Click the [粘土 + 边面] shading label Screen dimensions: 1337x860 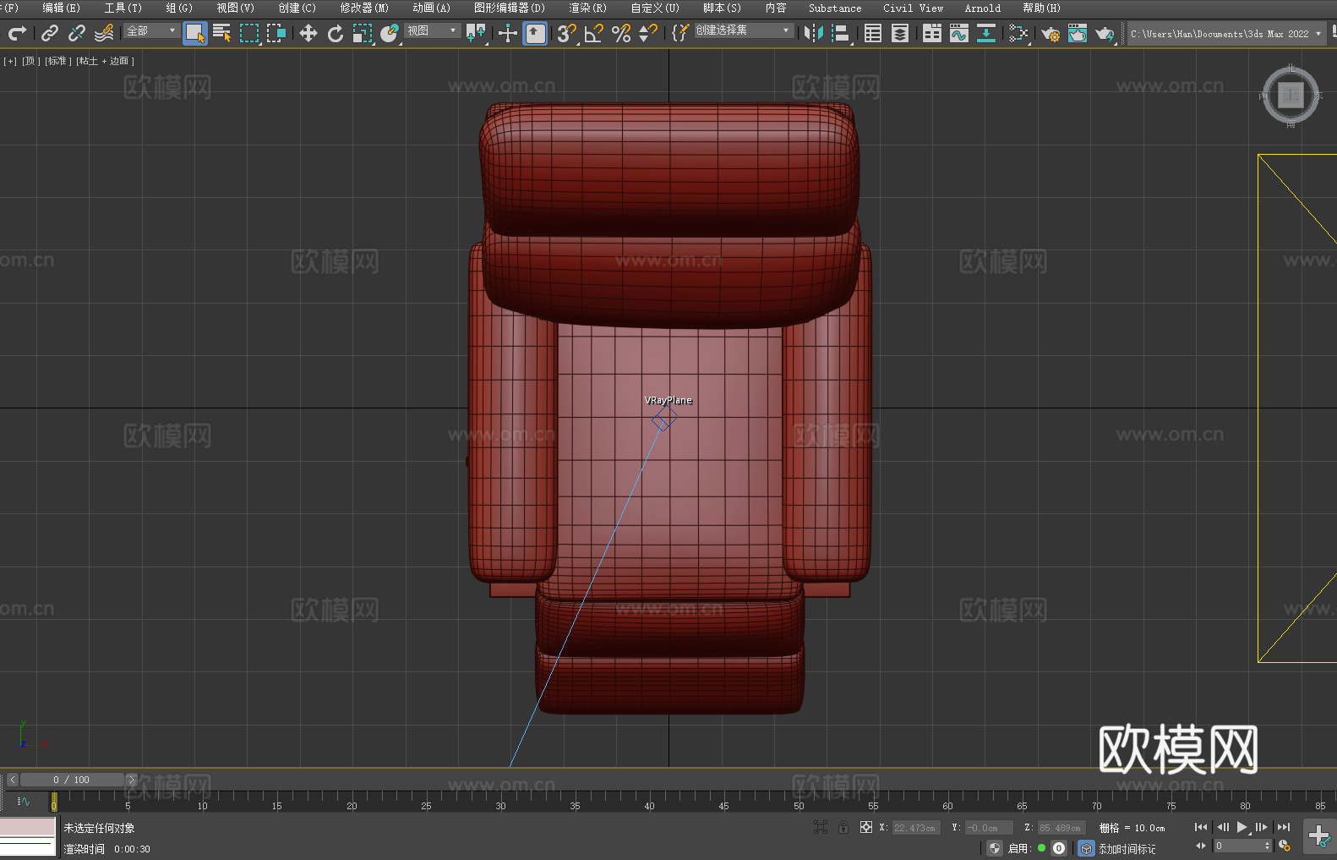pyautogui.click(x=105, y=61)
